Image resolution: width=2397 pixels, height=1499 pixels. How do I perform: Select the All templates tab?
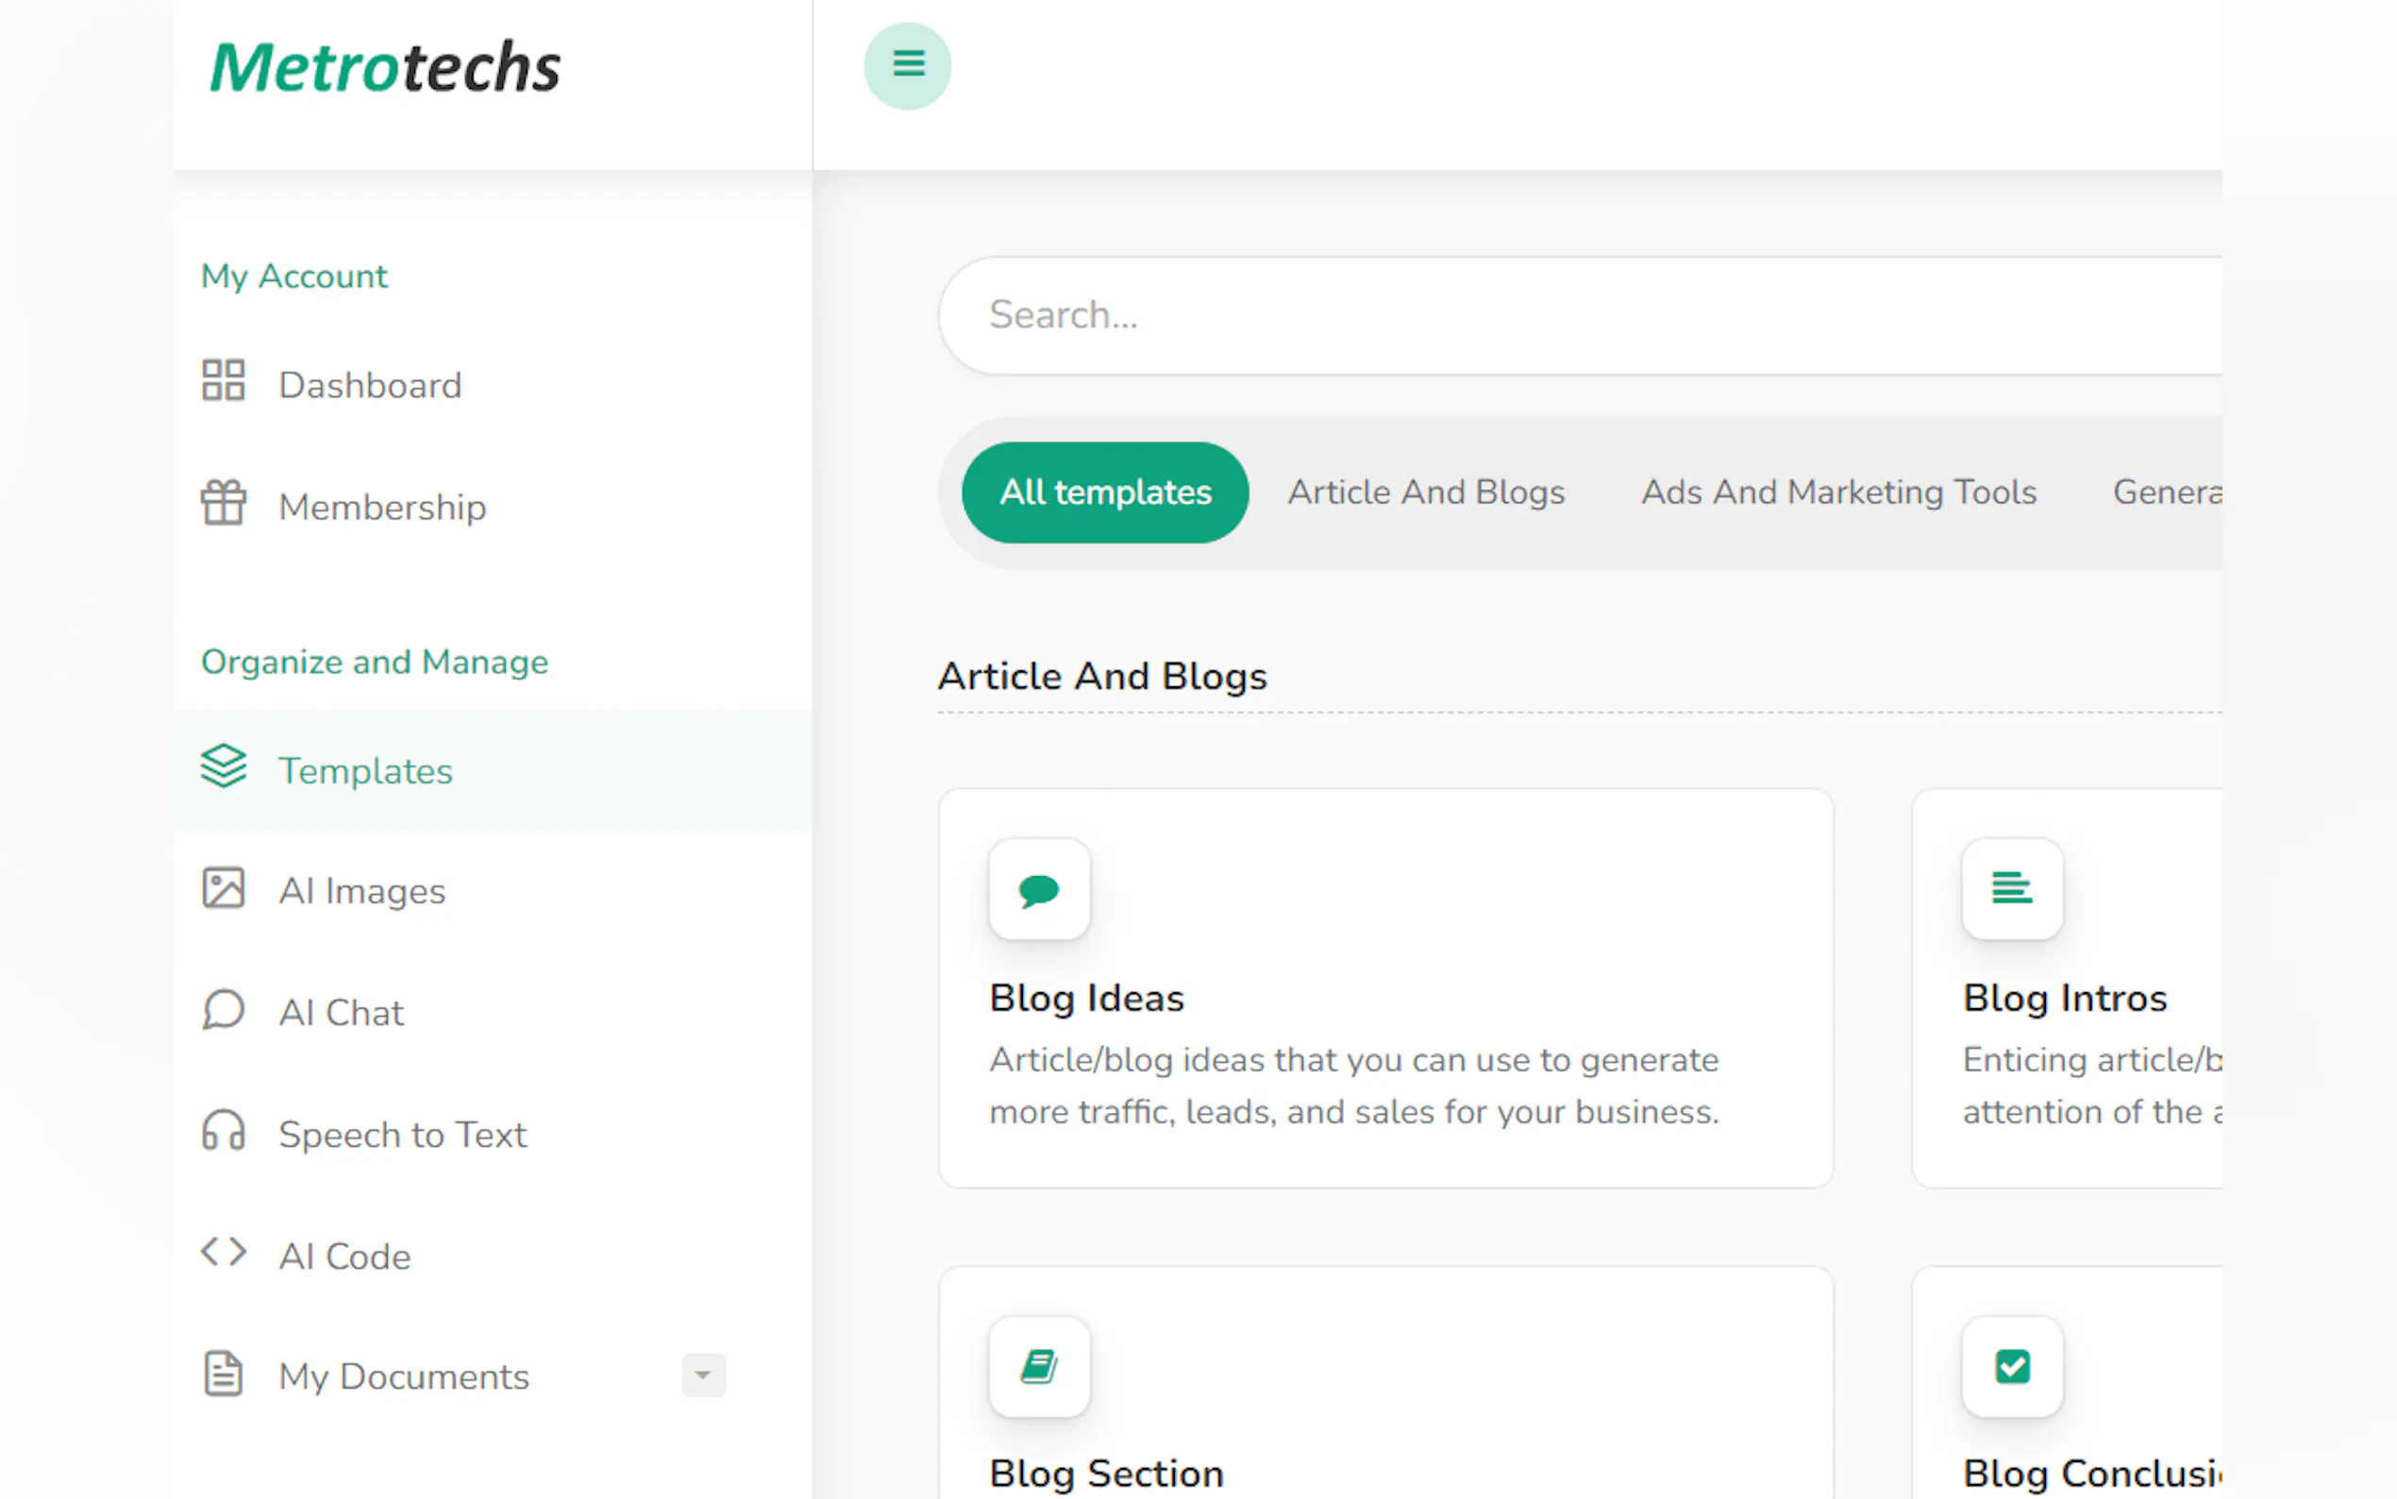pyautogui.click(x=1105, y=493)
